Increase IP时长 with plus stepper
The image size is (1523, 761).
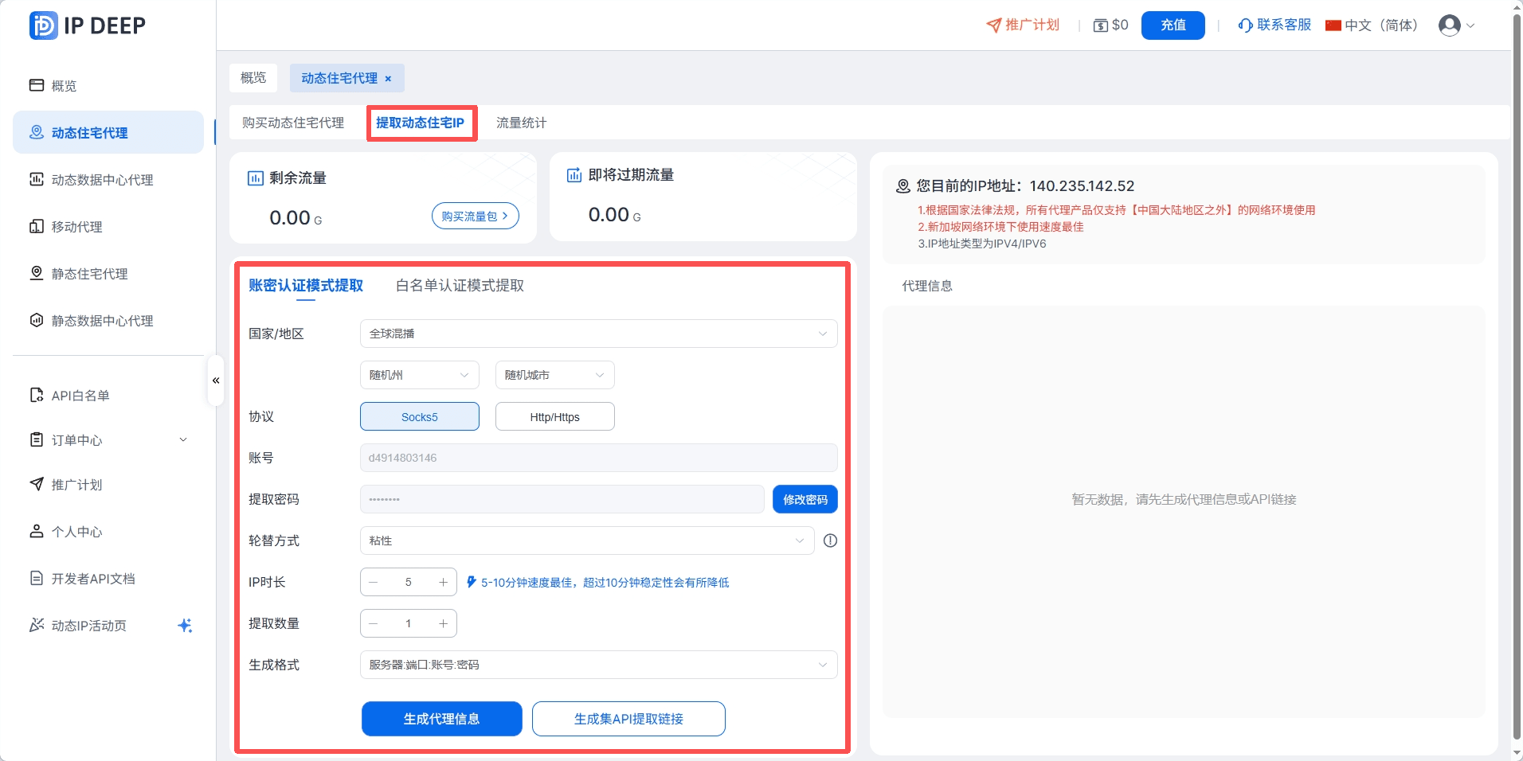click(443, 582)
